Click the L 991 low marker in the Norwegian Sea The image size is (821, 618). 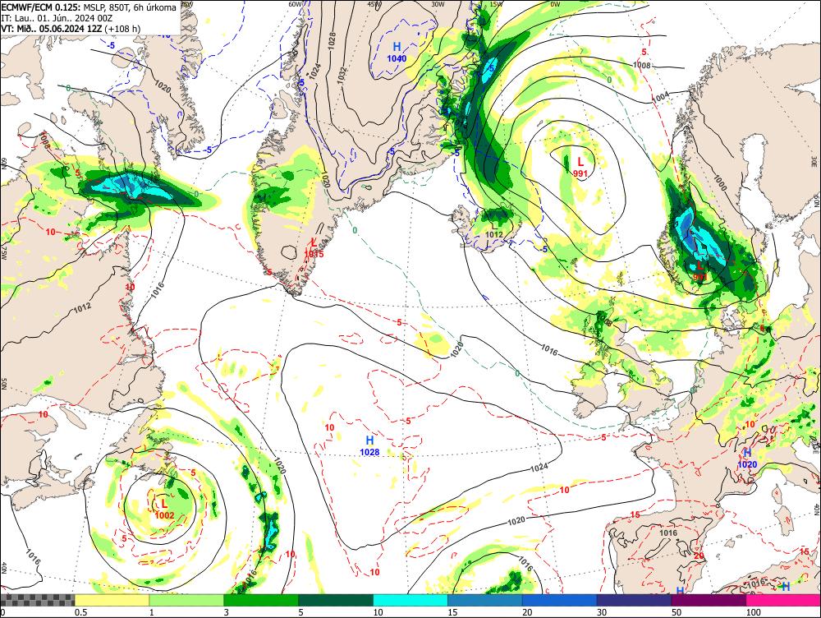click(x=580, y=167)
